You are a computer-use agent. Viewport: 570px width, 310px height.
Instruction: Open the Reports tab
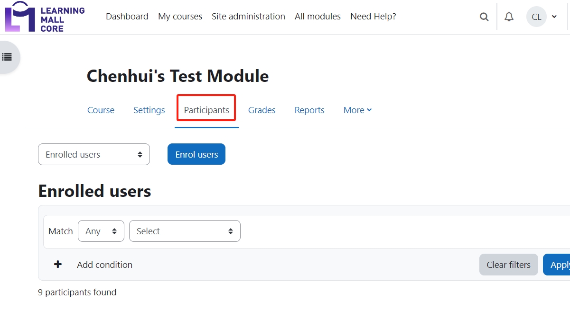coord(309,110)
